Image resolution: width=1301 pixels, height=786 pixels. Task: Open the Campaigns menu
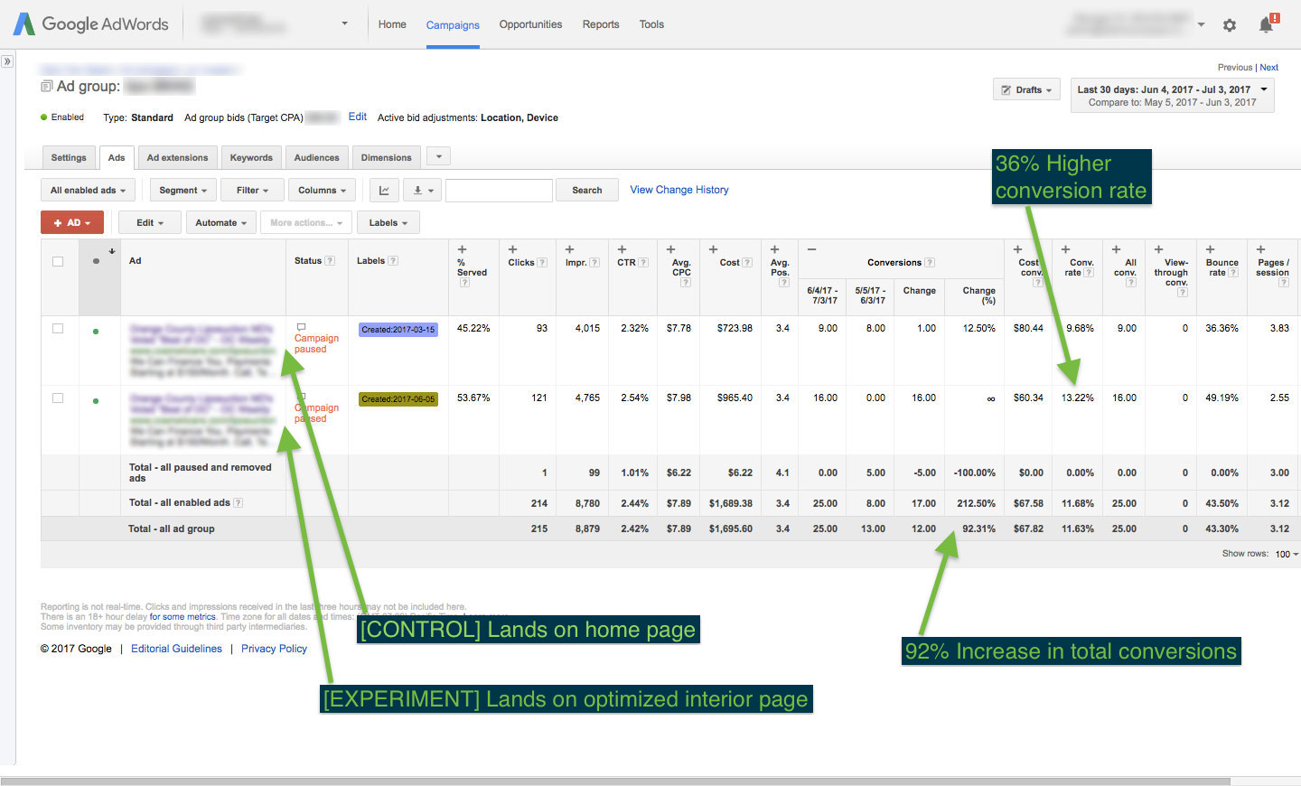(453, 25)
